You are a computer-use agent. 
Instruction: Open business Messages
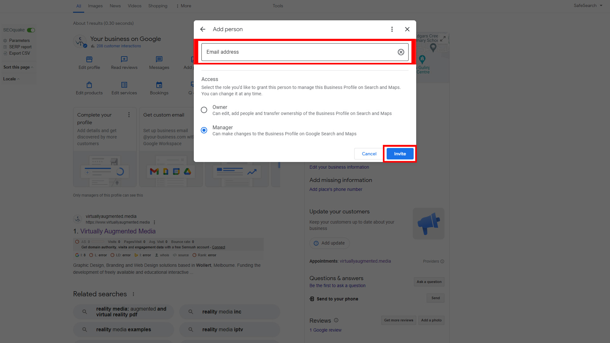tap(159, 63)
